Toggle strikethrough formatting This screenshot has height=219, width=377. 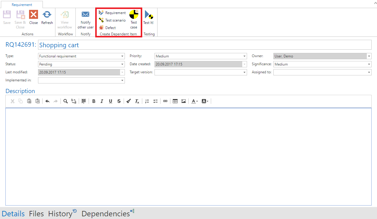(x=119, y=101)
